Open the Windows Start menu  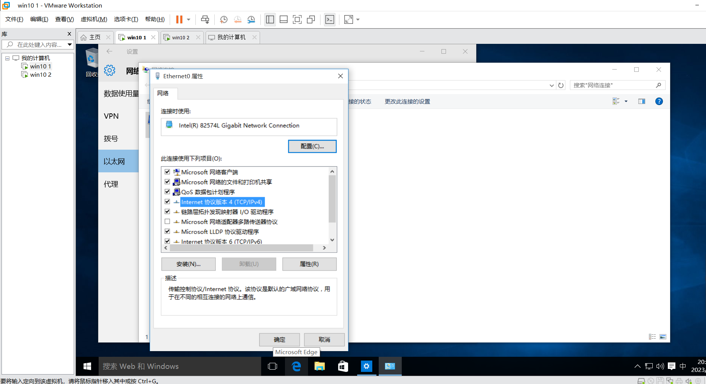pyautogui.click(x=87, y=366)
